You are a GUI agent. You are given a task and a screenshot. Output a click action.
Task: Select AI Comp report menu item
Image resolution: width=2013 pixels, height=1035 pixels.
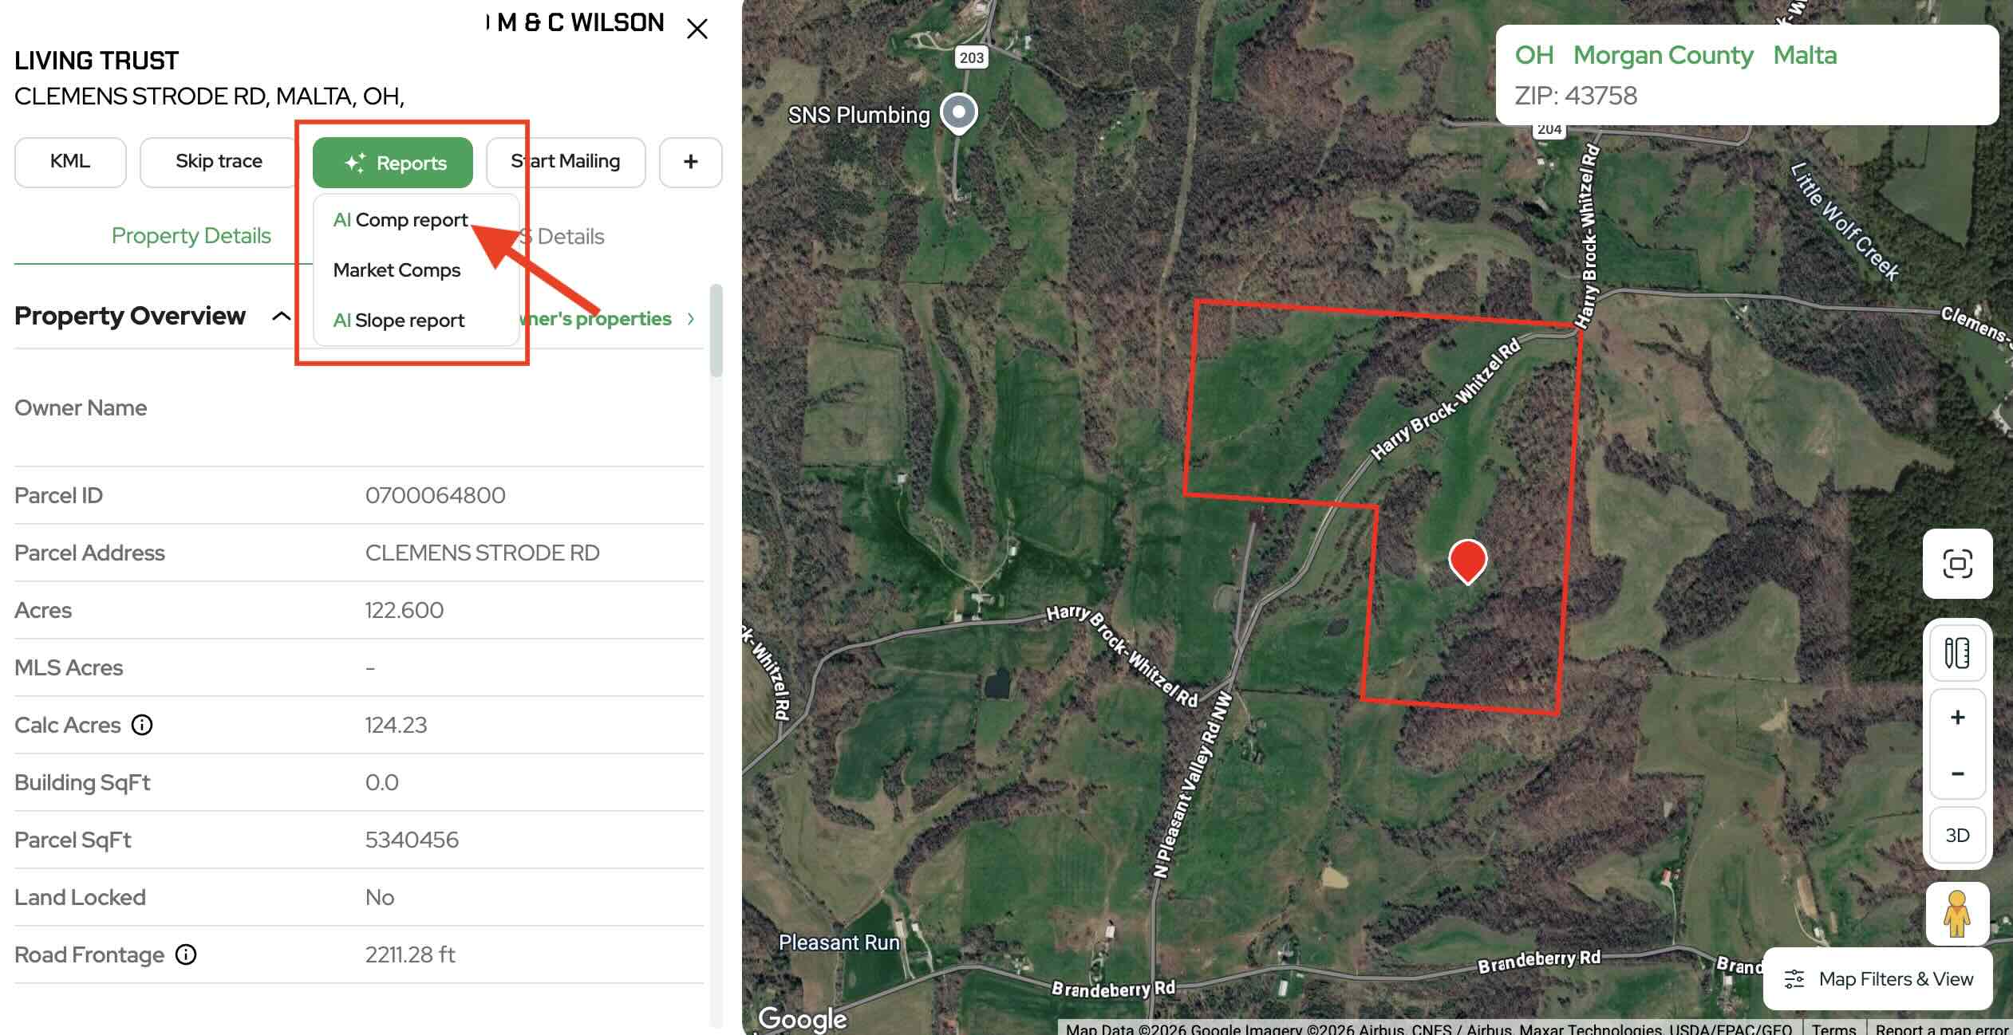tap(401, 220)
